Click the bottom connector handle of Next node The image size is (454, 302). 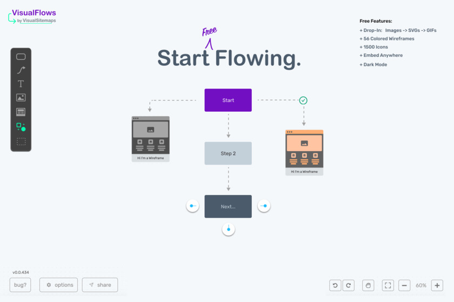tap(229, 229)
